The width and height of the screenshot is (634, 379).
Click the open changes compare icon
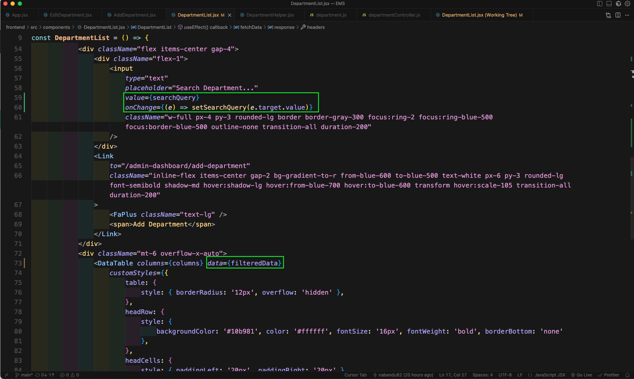click(x=608, y=15)
